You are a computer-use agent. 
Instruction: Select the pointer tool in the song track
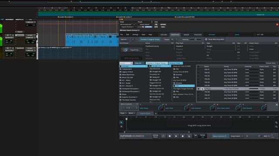pyautogui.click(x=121, y=122)
